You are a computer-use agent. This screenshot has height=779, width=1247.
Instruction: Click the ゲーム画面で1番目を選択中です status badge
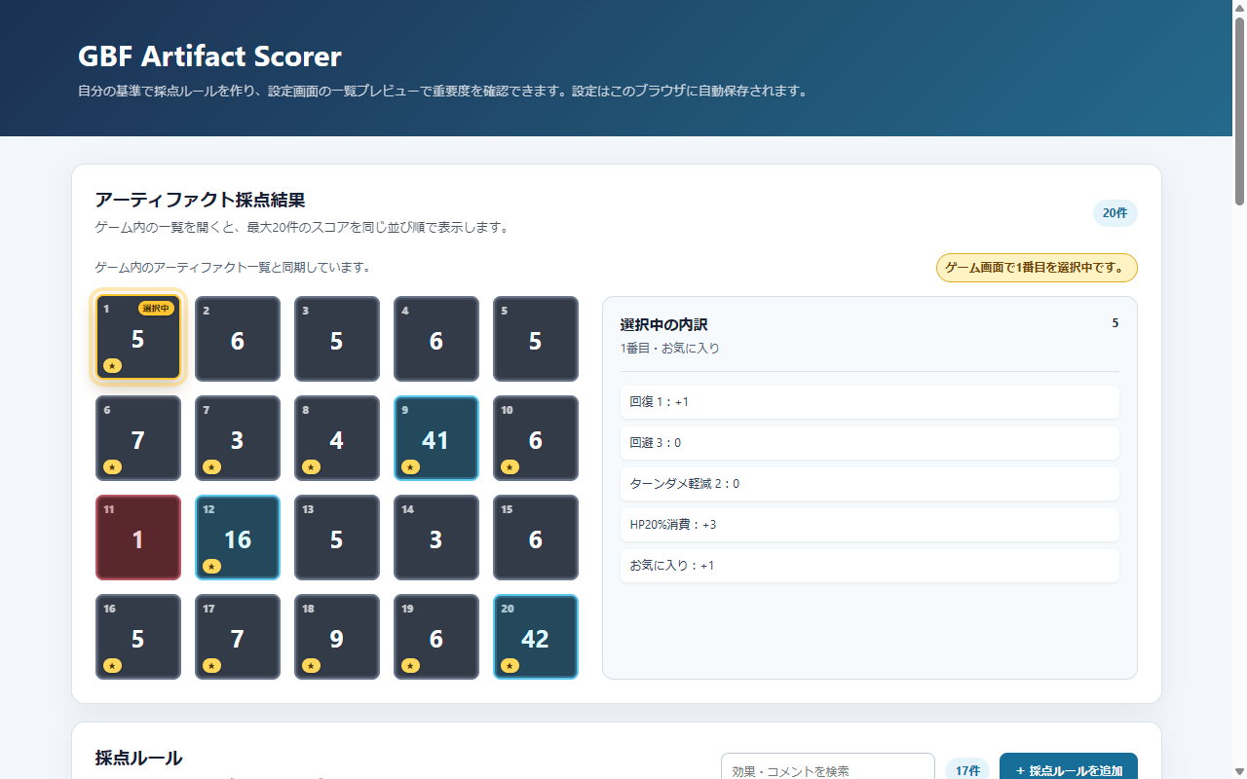click(1037, 268)
